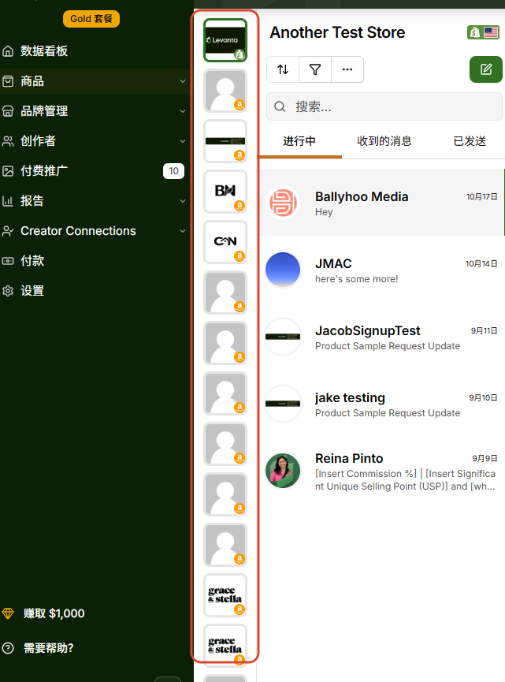Image resolution: width=505 pixels, height=682 pixels.
Task: Click the Gold 套餐 badge
Action: (91, 19)
